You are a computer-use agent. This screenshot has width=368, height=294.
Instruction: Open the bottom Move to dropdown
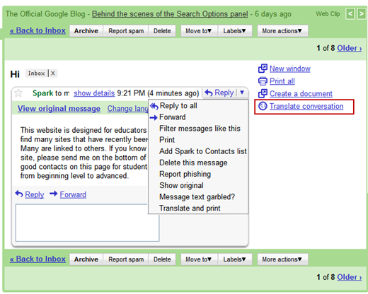click(199, 259)
